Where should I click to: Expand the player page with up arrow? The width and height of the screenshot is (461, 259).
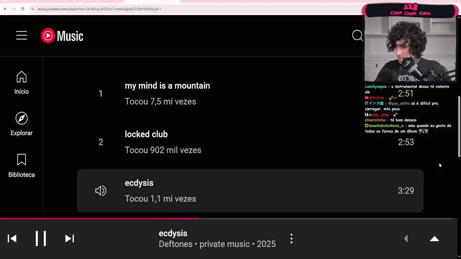(434, 238)
